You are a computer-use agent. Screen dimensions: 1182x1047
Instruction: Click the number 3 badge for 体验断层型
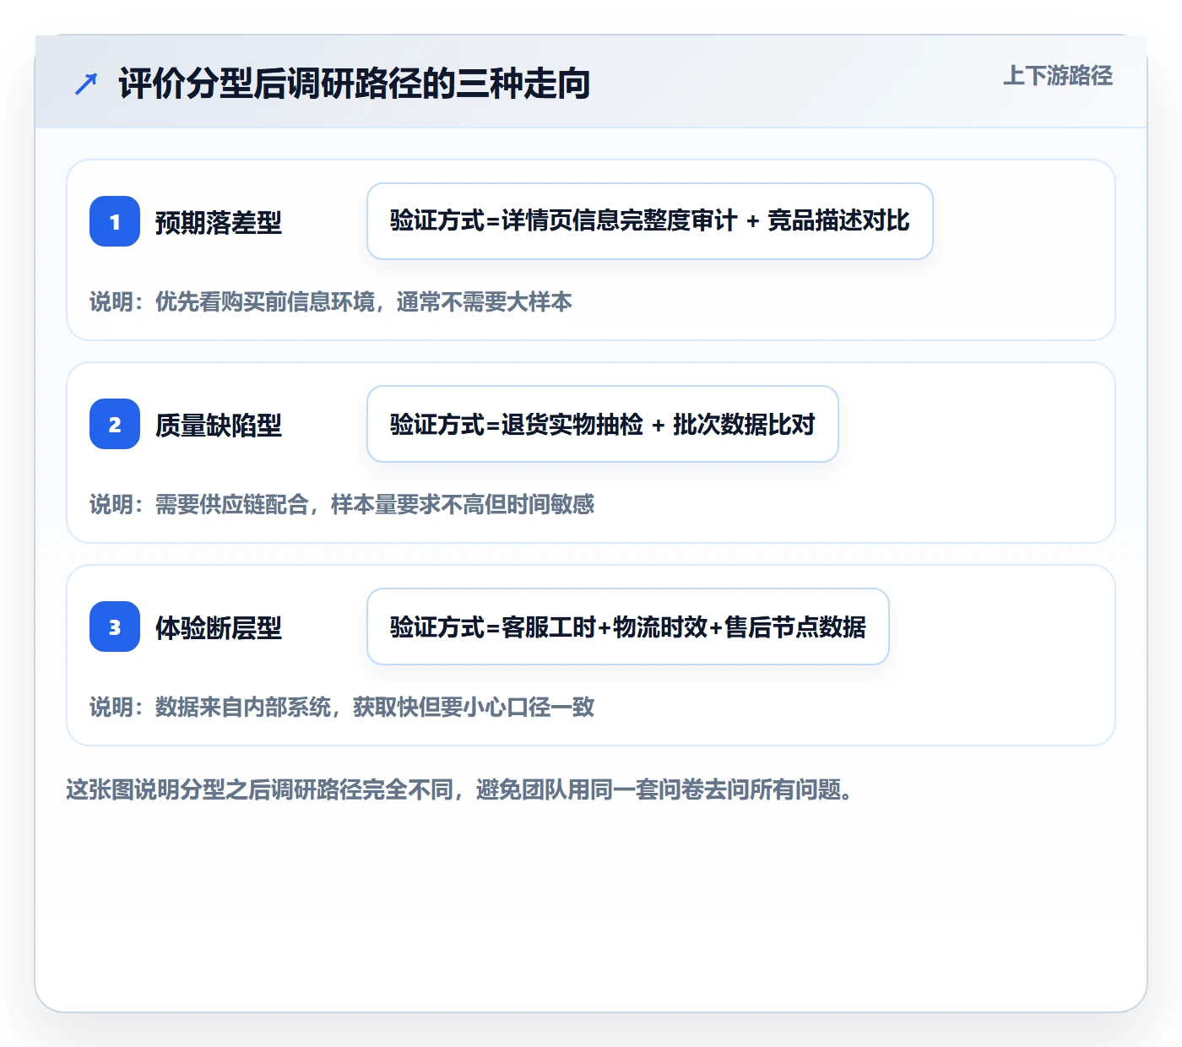(x=115, y=627)
